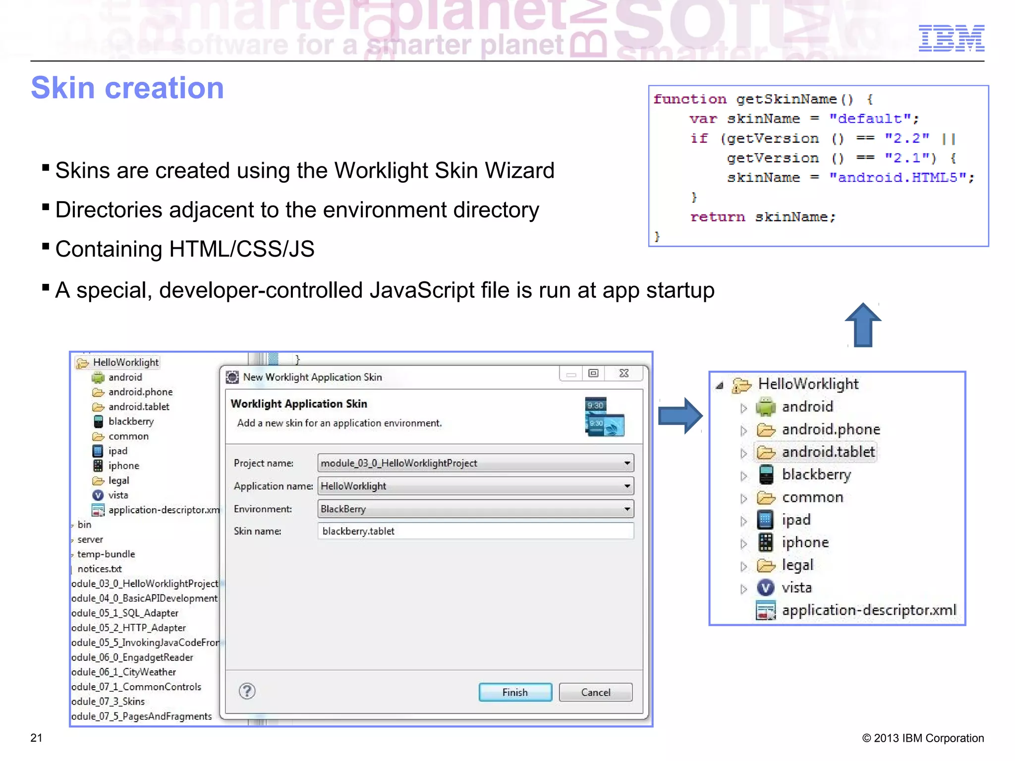
Task: Open help via question mark icon
Action: coord(247,691)
